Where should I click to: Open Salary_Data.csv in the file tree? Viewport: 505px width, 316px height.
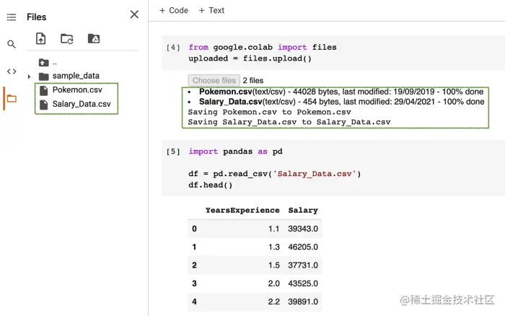point(81,104)
